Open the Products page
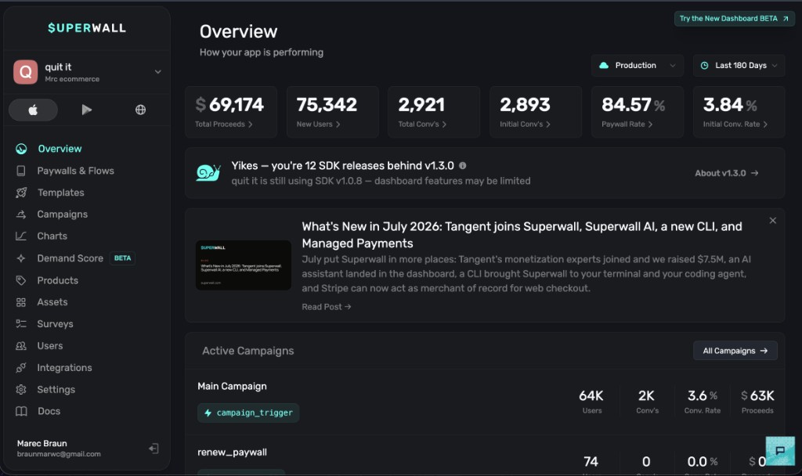Image resolution: width=802 pixels, height=476 pixels. (x=58, y=280)
